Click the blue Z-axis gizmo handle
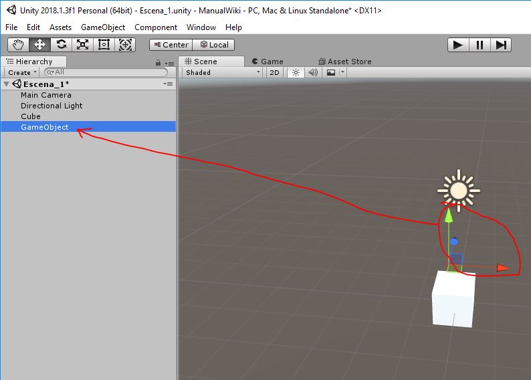The height and width of the screenshot is (380, 531). pos(454,242)
